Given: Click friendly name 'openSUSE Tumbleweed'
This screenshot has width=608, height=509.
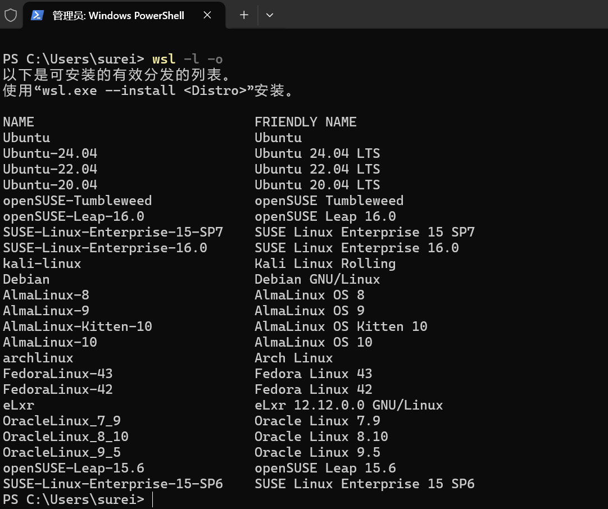Looking at the screenshot, I should [329, 201].
